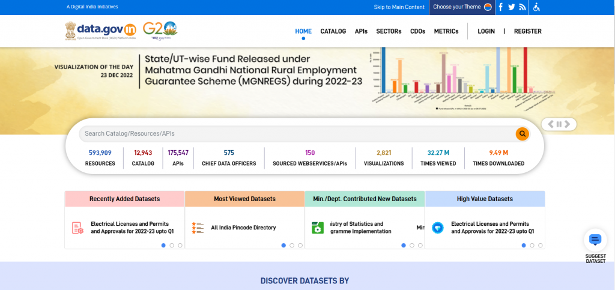Open Electrical Licenses dataset under Recently Added

pos(132,228)
